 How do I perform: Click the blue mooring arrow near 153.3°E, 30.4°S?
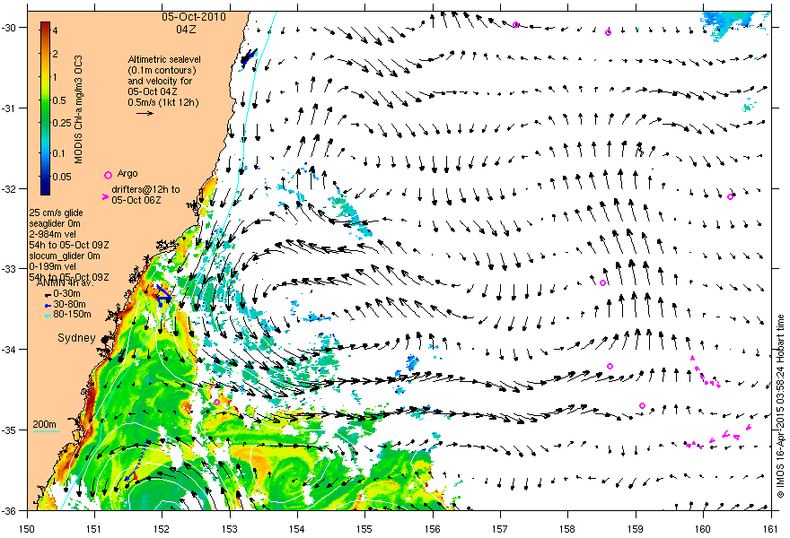249,56
